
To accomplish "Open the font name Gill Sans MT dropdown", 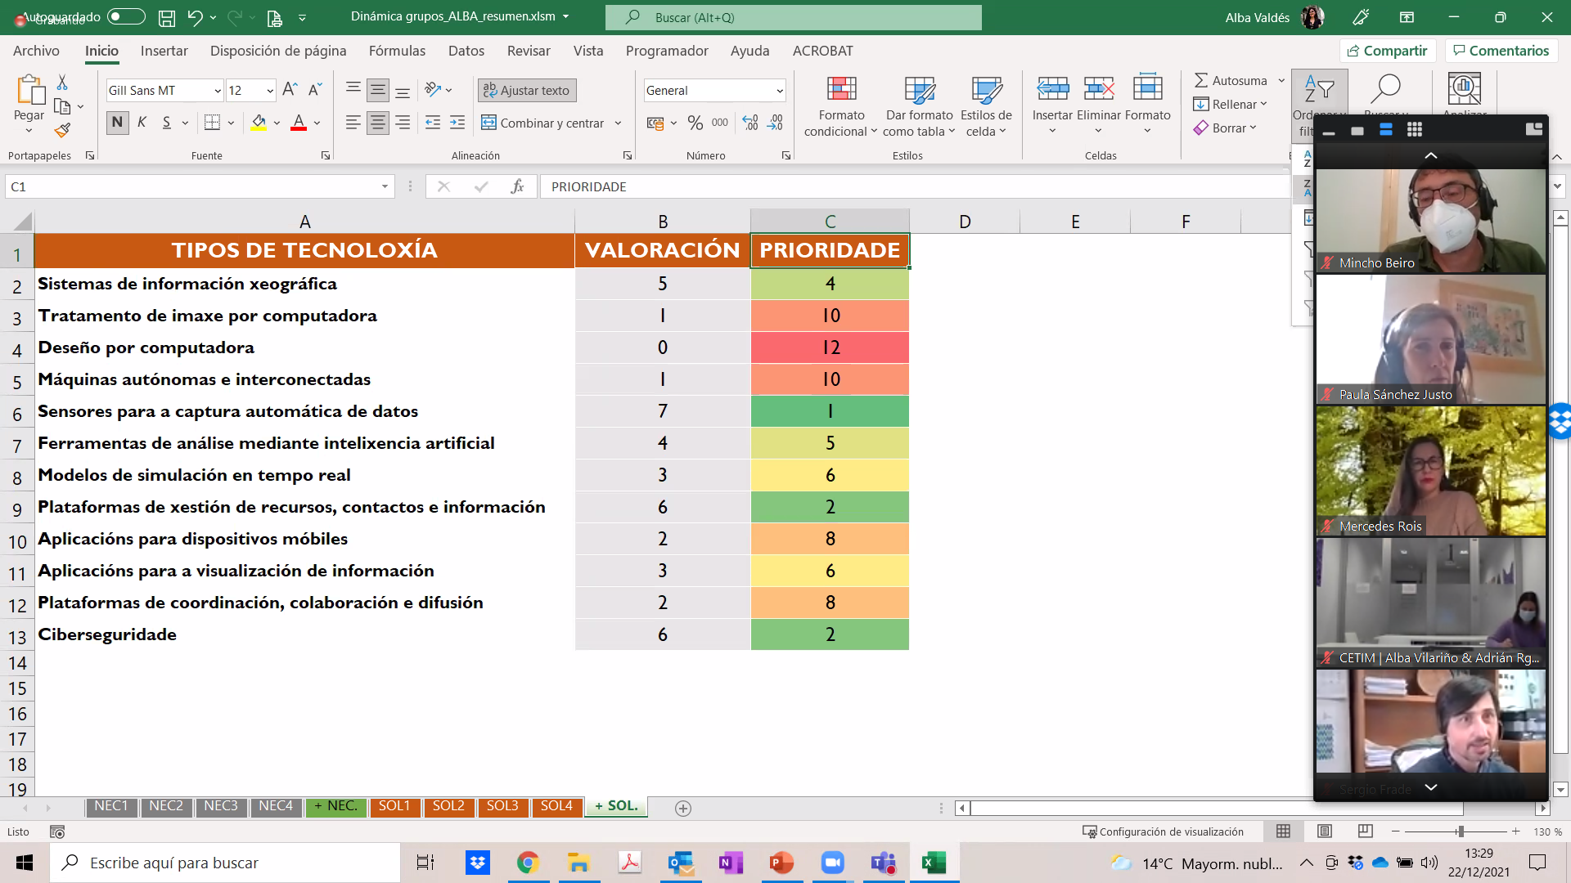I will [218, 91].
